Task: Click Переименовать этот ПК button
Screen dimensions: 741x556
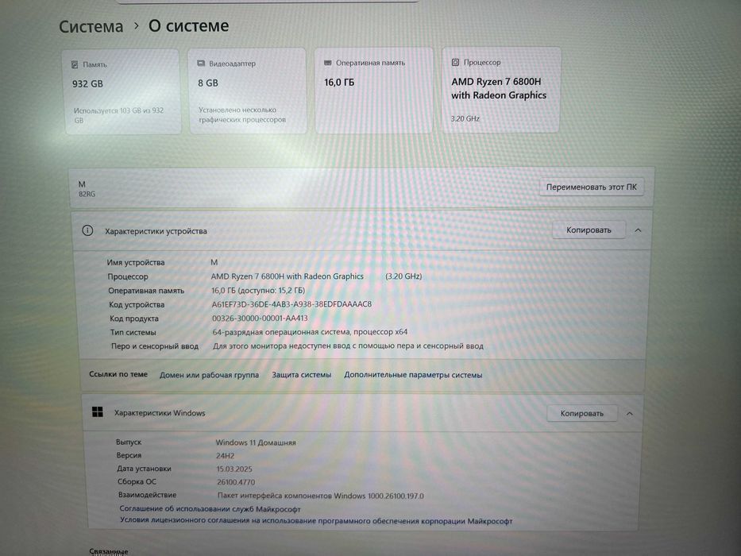Action: (x=591, y=187)
